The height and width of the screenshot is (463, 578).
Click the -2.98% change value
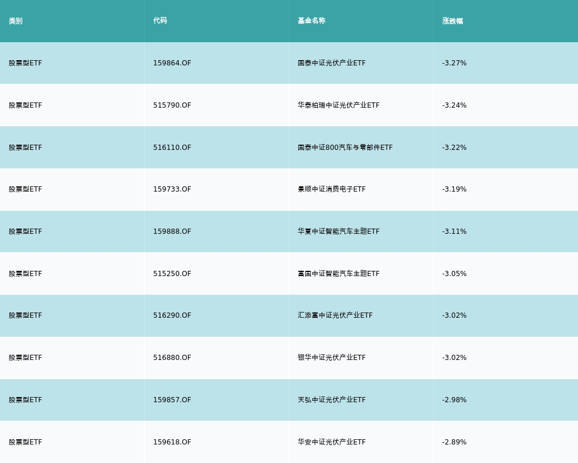454,400
